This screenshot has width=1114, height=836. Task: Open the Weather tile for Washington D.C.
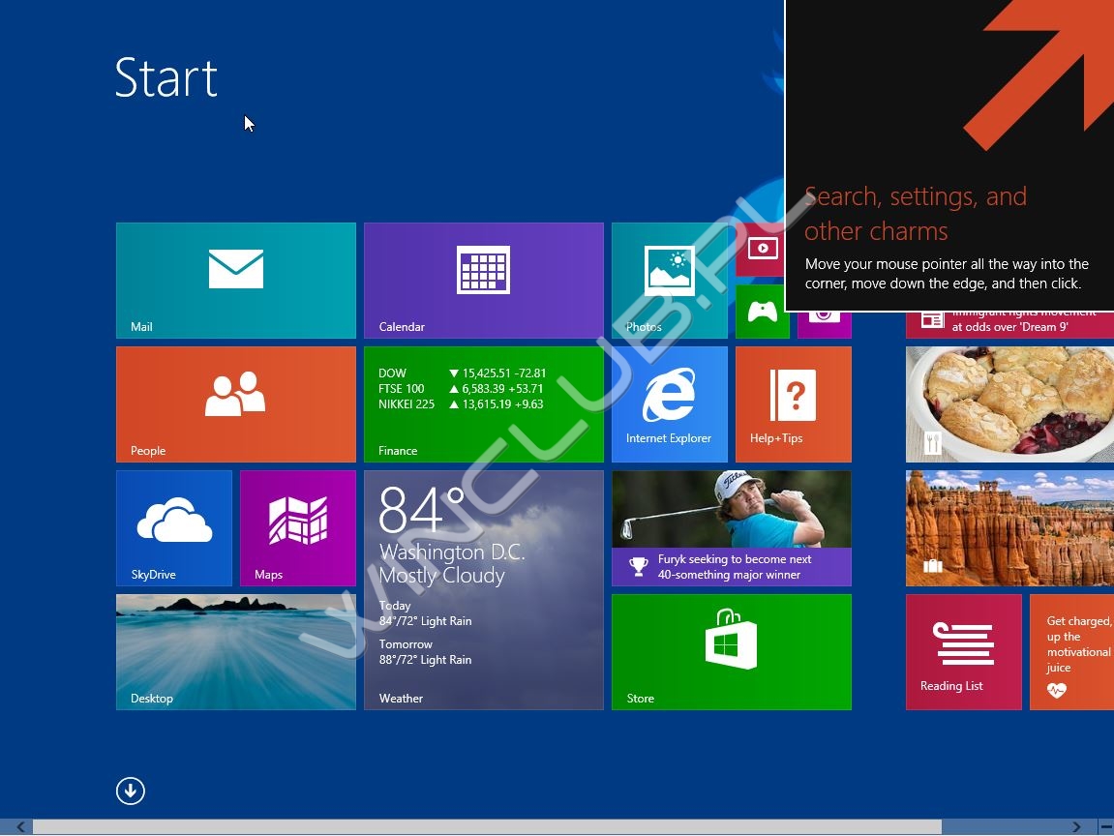point(484,590)
